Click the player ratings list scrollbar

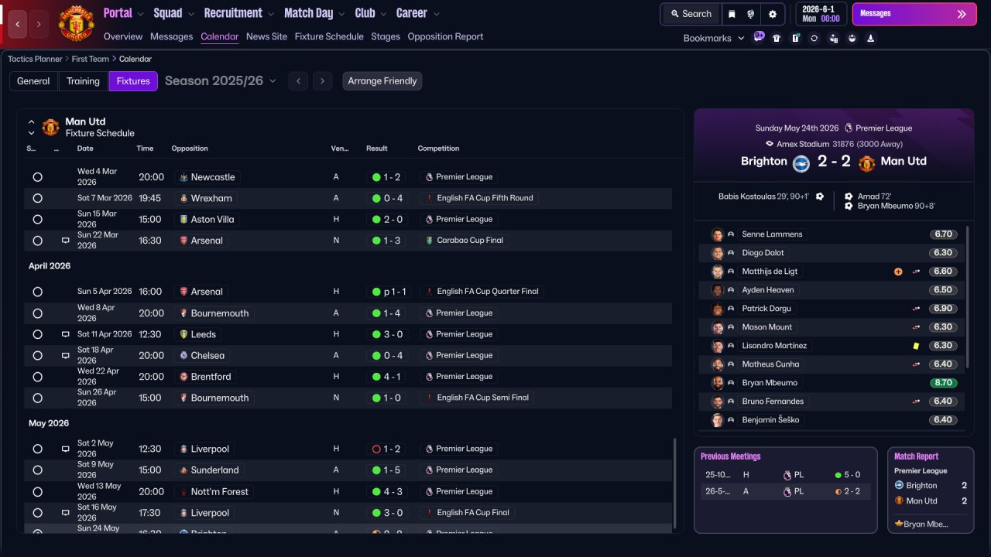click(x=968, y=298)
